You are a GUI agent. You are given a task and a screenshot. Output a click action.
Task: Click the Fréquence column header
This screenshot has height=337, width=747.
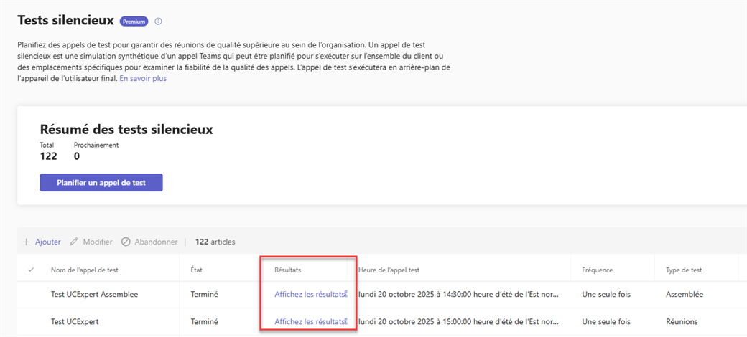[597, 270]
